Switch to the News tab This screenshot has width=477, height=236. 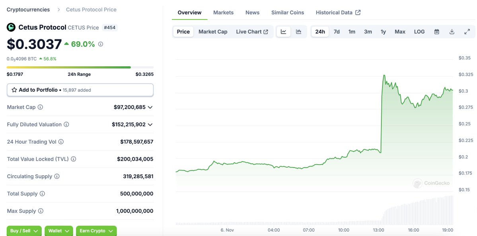click(x=253, y=12)
